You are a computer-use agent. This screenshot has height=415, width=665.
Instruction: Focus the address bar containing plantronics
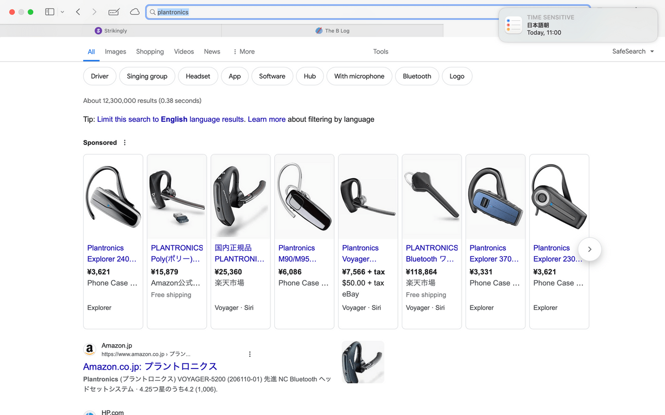coord(368,12)
